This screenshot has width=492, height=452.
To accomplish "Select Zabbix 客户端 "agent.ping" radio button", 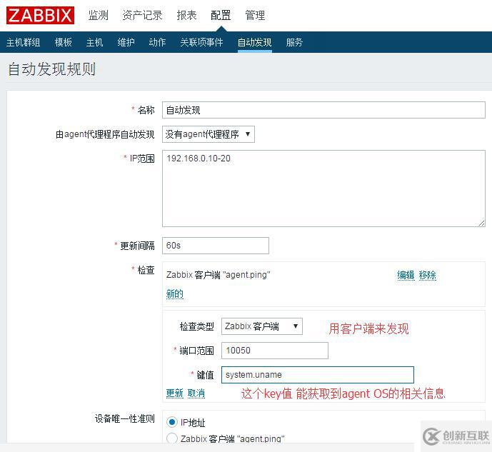I will click(171, 438).
